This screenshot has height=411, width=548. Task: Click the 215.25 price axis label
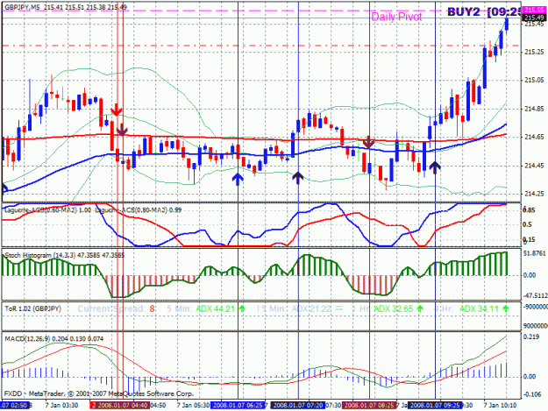(x=534, y=52)
